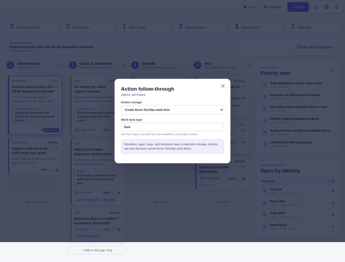Open the Action storage dropdown

pos(172,110)
